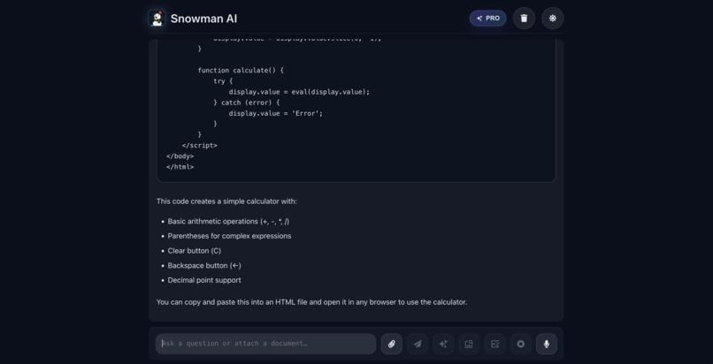Click the 'Decimal point support' bullet
Viewport: 713px width, 364px height.
tap(204, 280)
